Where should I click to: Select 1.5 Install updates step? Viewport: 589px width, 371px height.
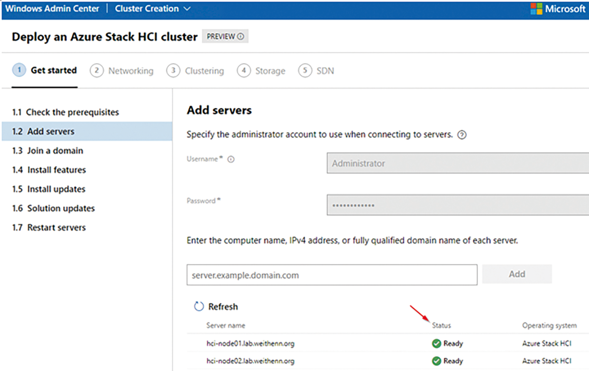[x=87, y=189]
